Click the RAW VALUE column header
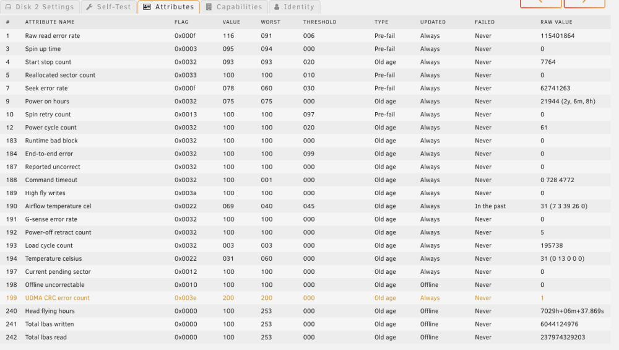 [556, 22]
